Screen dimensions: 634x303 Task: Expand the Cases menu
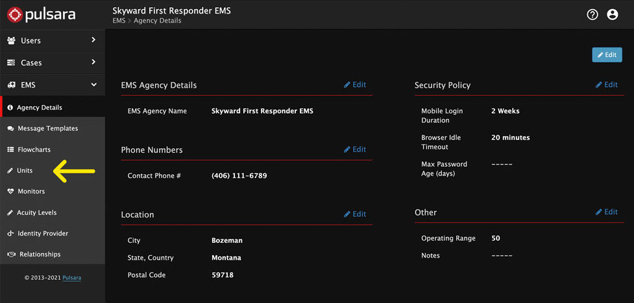[52, 63]
